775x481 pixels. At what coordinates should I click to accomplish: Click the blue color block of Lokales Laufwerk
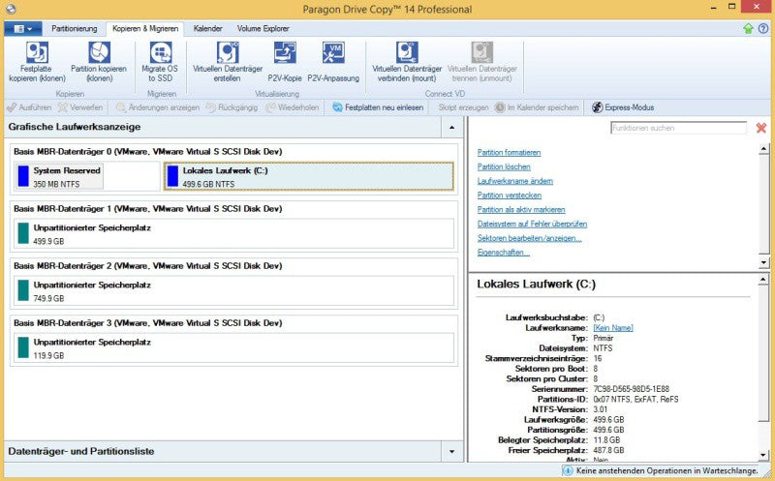[172, 176]
